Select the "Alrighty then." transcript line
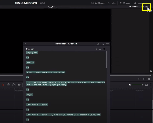This screenshot has width=153, height=123. [32, 53]
